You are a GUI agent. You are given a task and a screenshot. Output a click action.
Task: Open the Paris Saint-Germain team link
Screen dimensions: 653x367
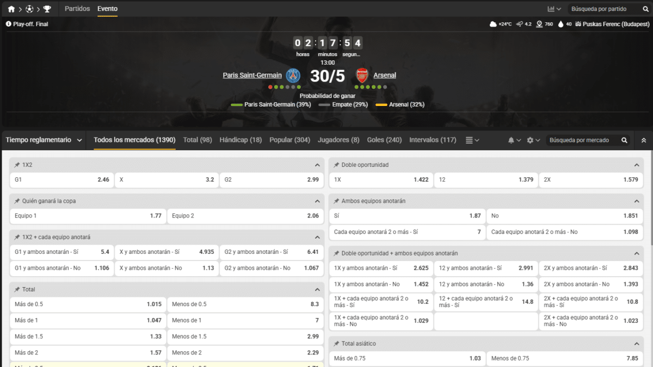[x=252, y=76]
